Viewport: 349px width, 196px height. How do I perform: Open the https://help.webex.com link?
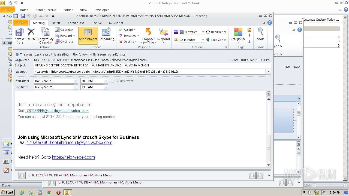(x=73, y=157)
